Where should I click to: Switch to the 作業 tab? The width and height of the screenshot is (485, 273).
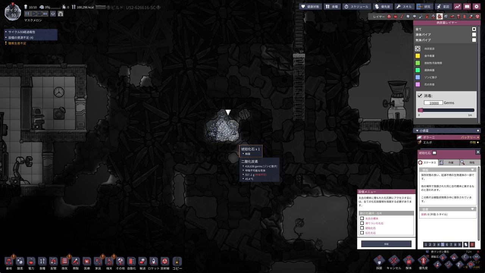pyautogui.click(x=449, y=162)
